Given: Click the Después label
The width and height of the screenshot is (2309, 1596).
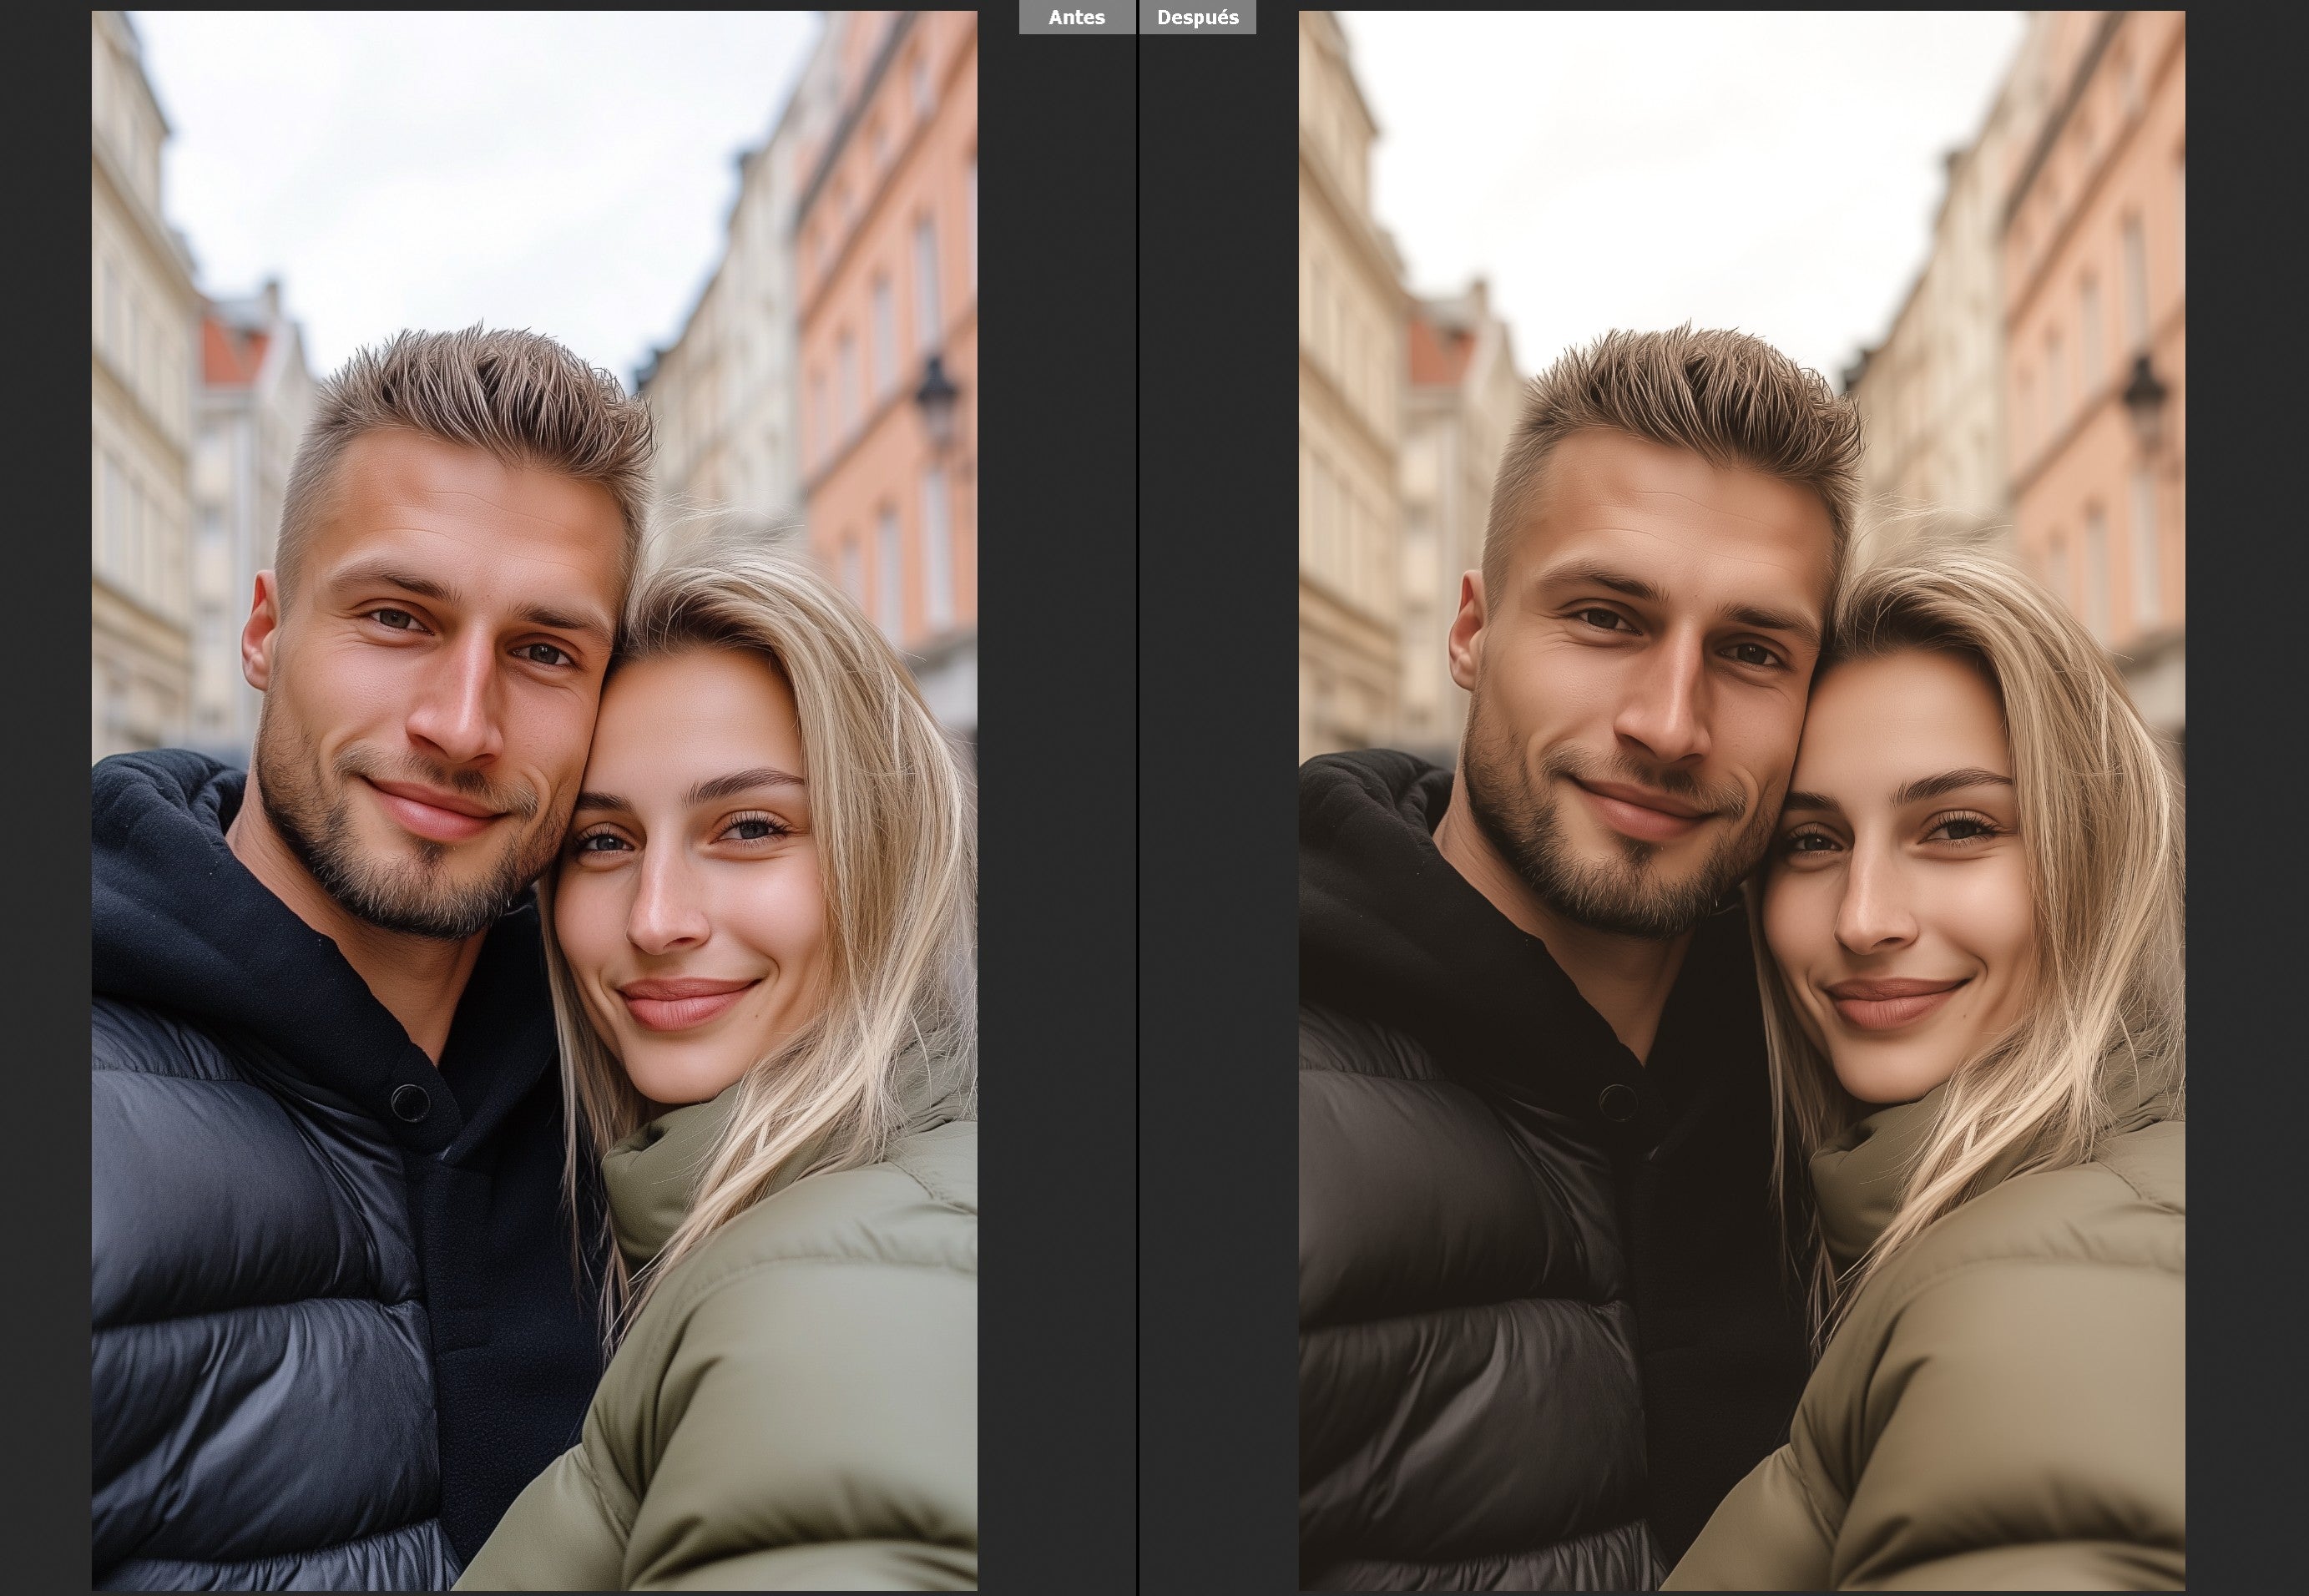Looking at the screenshot, I should click(x=1197, y=17).
